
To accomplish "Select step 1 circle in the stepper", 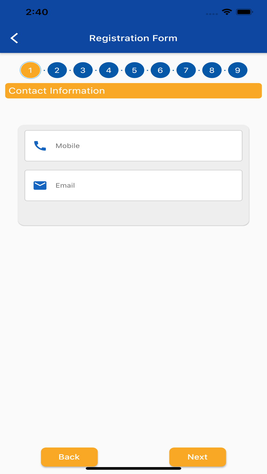I will click(x=30, y=70).
